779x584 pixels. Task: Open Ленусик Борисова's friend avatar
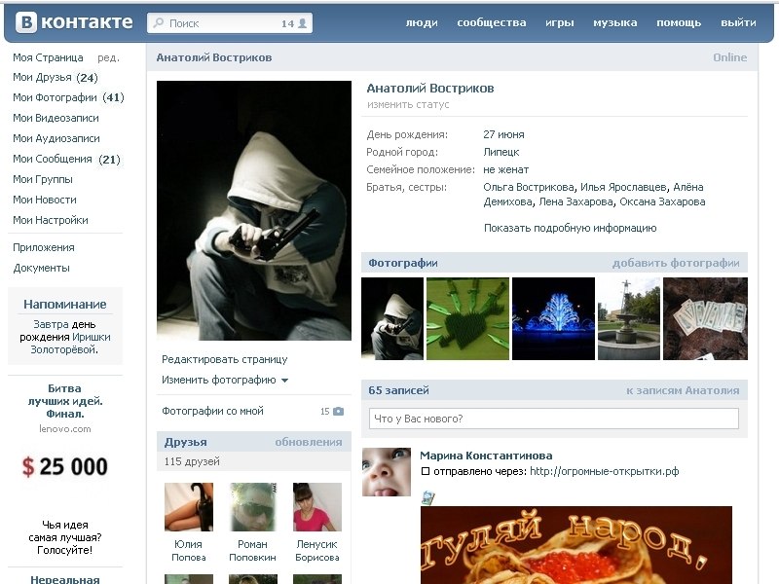(317, 507)
